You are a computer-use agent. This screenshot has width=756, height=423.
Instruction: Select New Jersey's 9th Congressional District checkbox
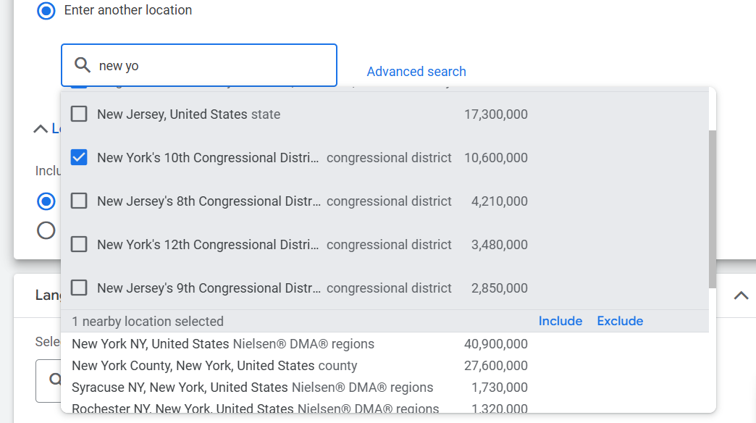pos(79,288)
